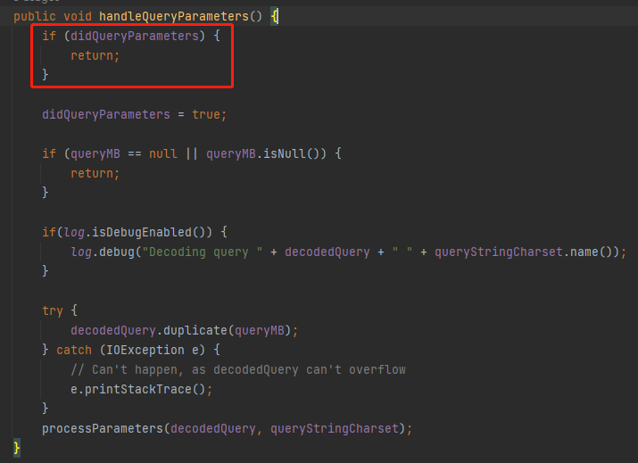Click queryStringCharset in the log.debug line
Viewport: 638px width, 463px height.
point(499,252)
